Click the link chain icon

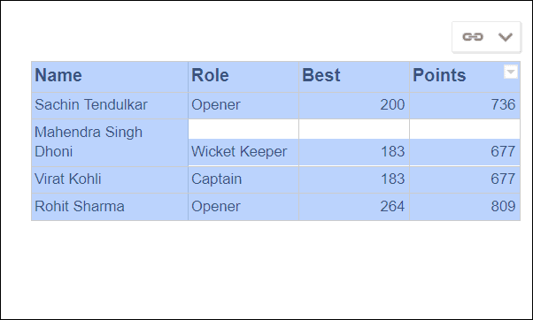click(x=473, y=36)
